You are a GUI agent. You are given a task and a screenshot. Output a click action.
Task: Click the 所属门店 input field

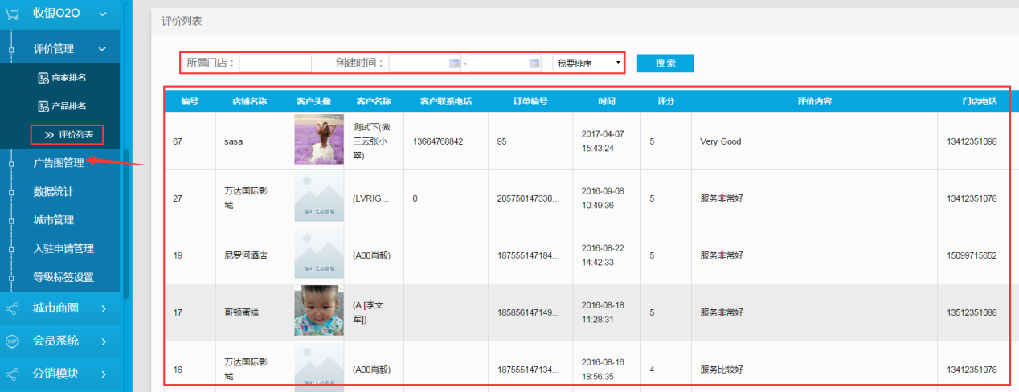(x=275, y=63)
